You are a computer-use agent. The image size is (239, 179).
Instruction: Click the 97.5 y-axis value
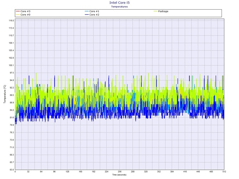[x=12, y=73]
